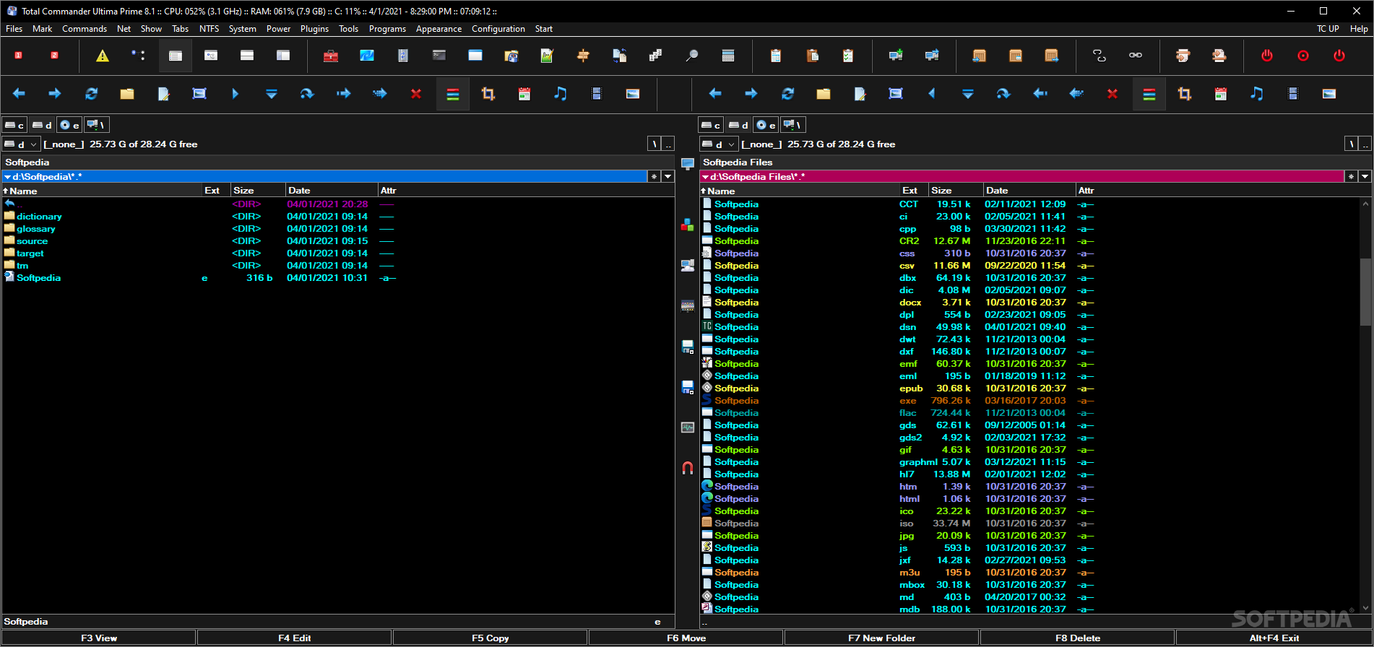Open the Plugins menu

pos(314,29)
